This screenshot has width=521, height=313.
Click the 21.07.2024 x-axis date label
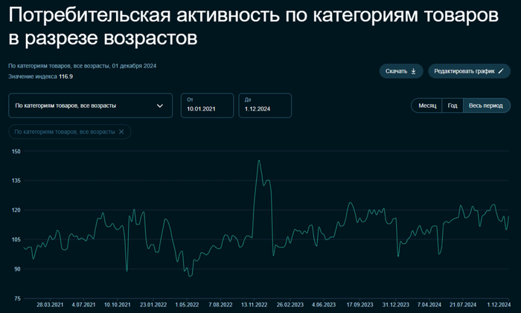[463, 305]
